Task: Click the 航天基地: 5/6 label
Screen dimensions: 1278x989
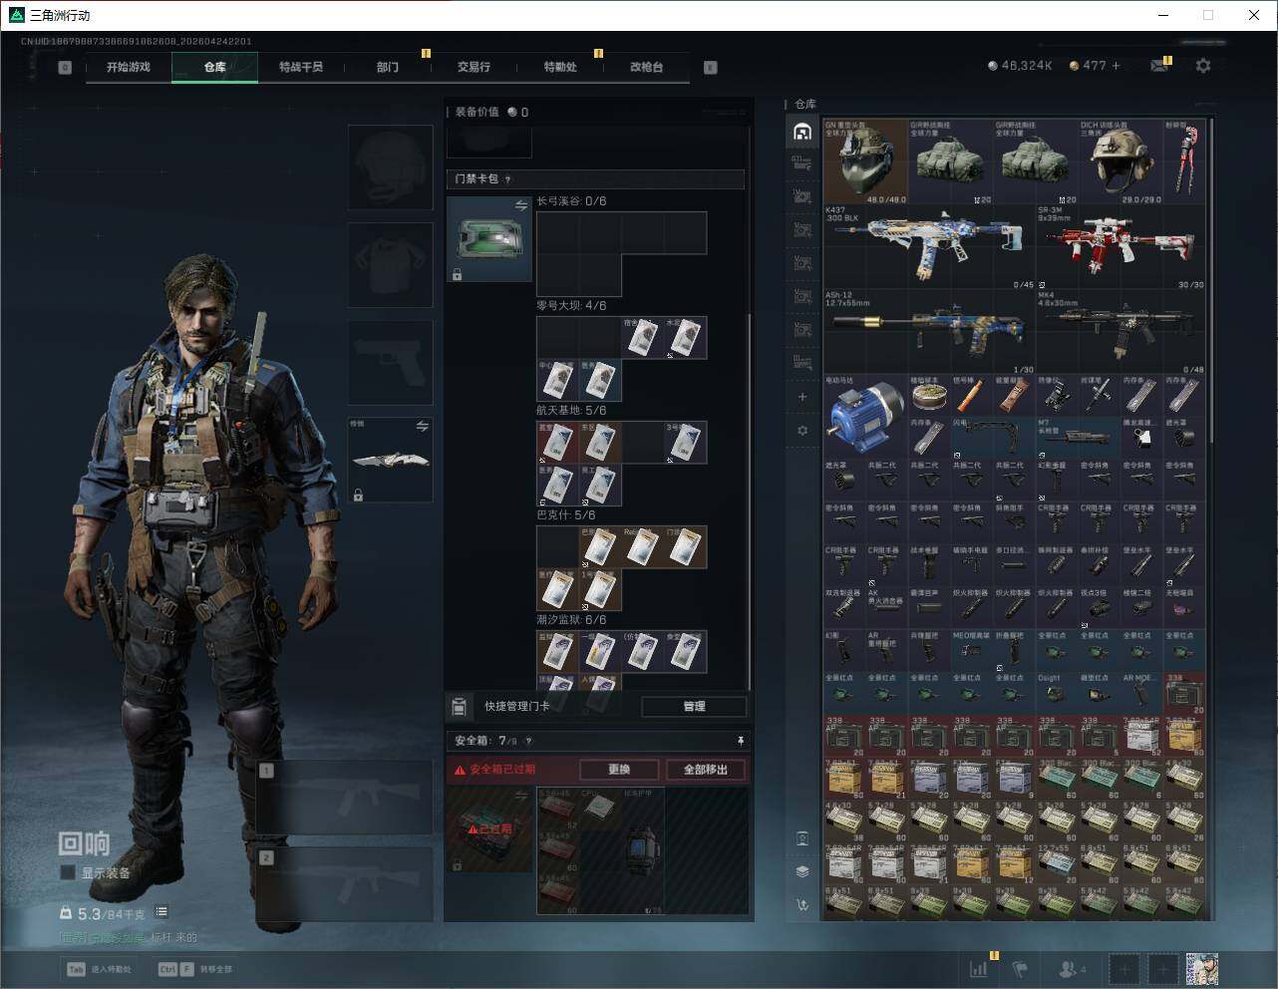Action: pyautogui.click(x=571, y=411)
